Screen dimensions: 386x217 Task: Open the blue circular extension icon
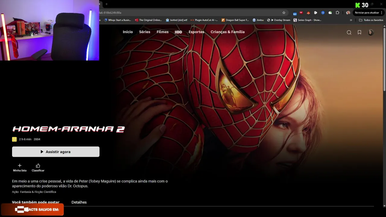pos(323,13)
